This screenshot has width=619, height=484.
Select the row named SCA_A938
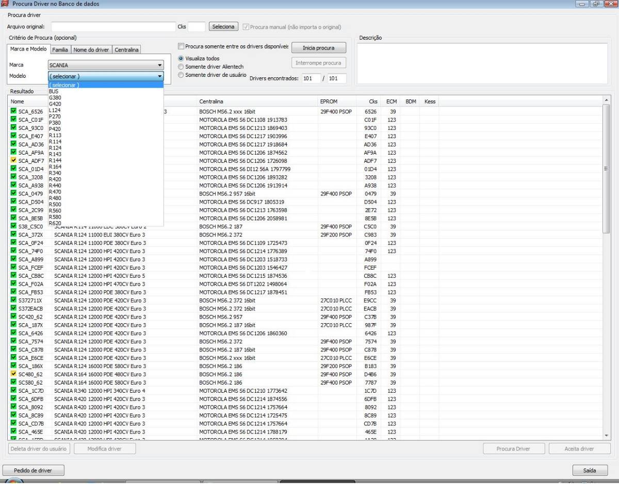(x=305, y=186)
